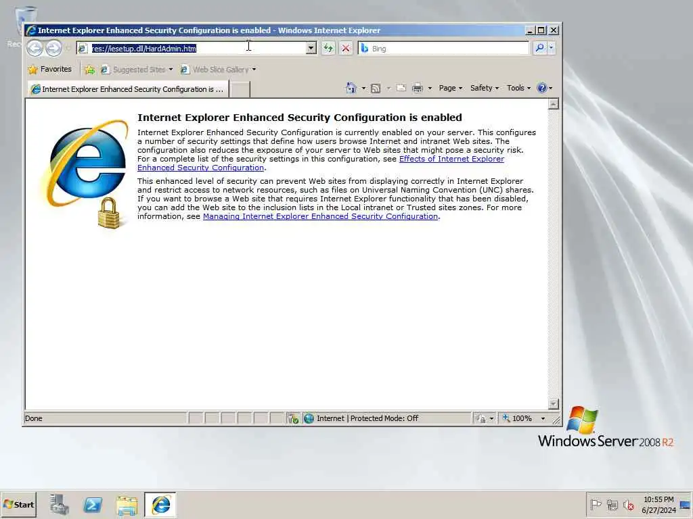Click Internet Explorer taskbar icon
Image resolution: width=693 pixels, height=519 pixels.
tap(160, 505)
